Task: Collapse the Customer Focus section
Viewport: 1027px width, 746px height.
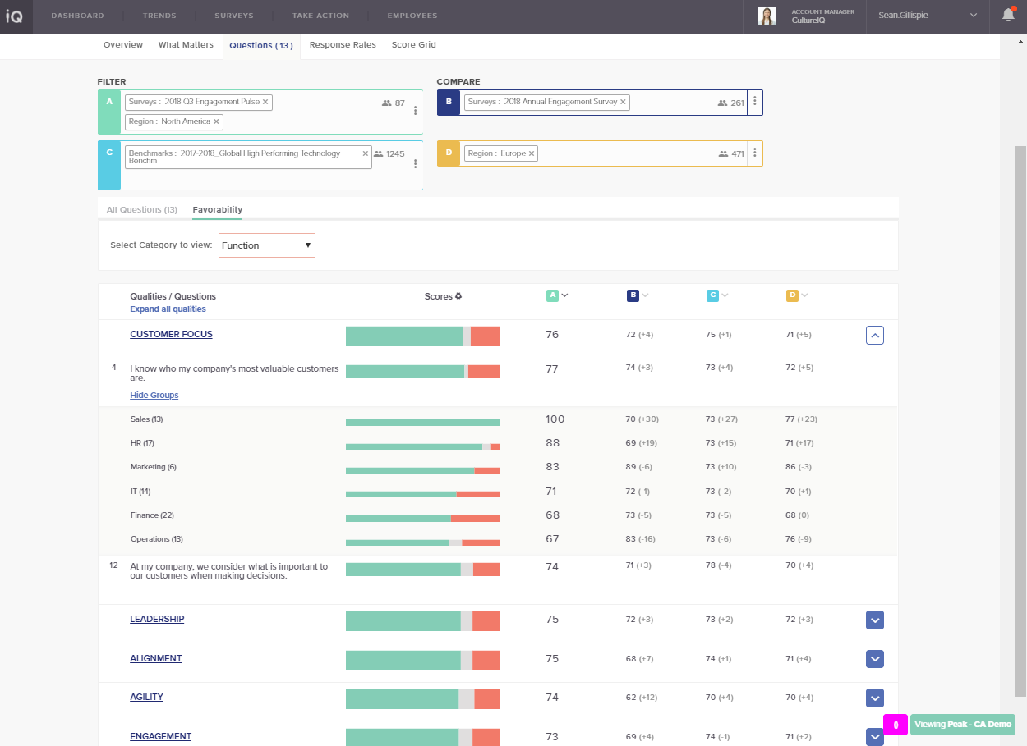Action: click(874, 335)
